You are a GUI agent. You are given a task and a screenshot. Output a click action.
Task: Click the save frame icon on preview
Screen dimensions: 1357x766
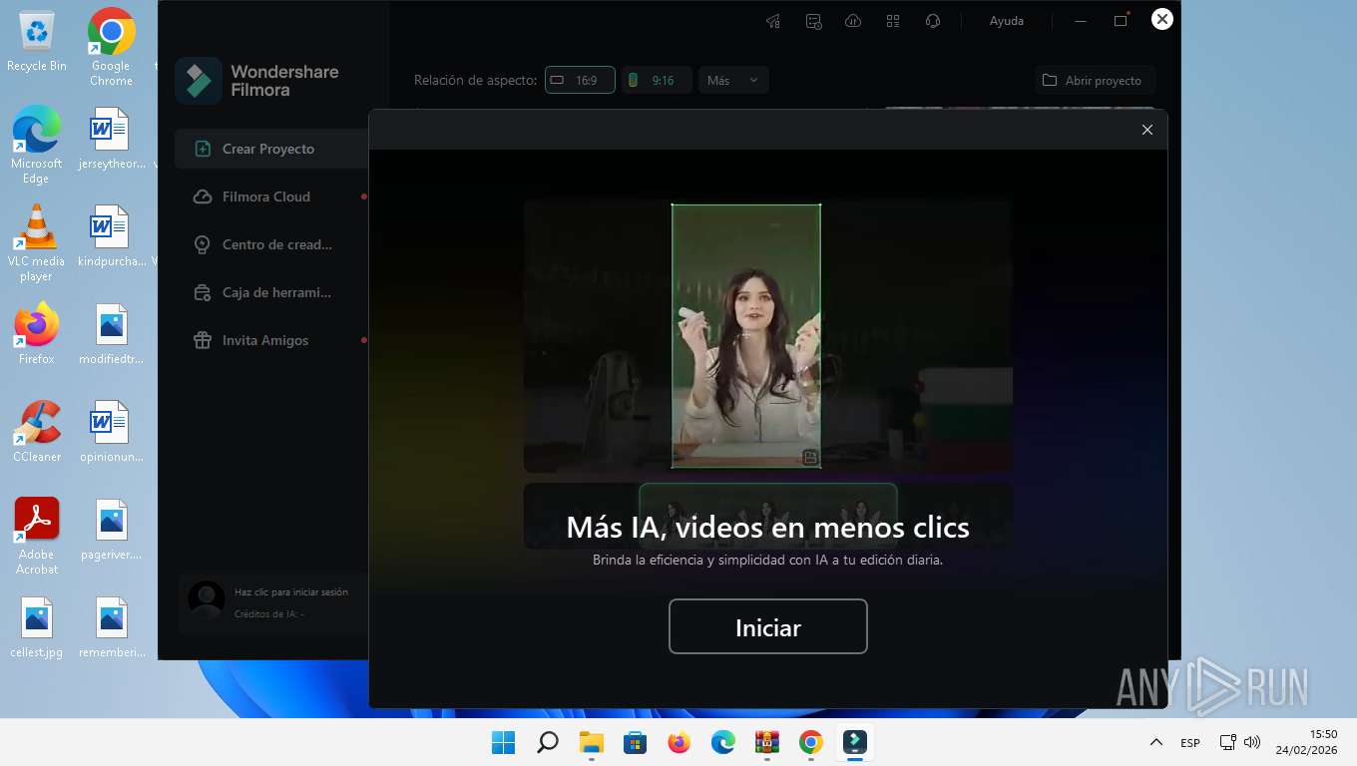pyautogui.click(x=810, y=458)
